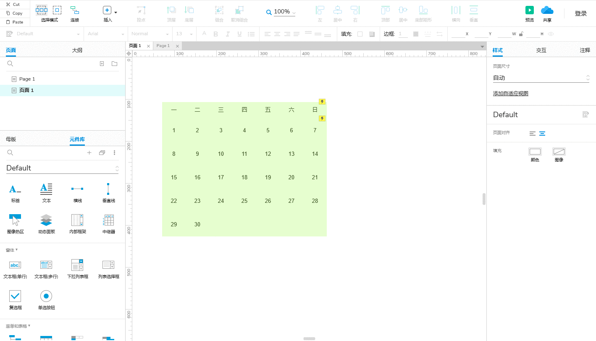Click the 底层 send-to-back icon
This screenshot has width=596, height=341.
[189, 10]
